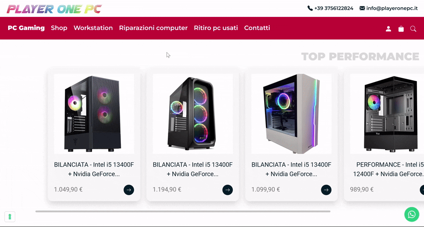The width and height of the screenshot is (424, 227).
Task: Click the horizontal product carousel scrollbar
Action: point(183,211)
